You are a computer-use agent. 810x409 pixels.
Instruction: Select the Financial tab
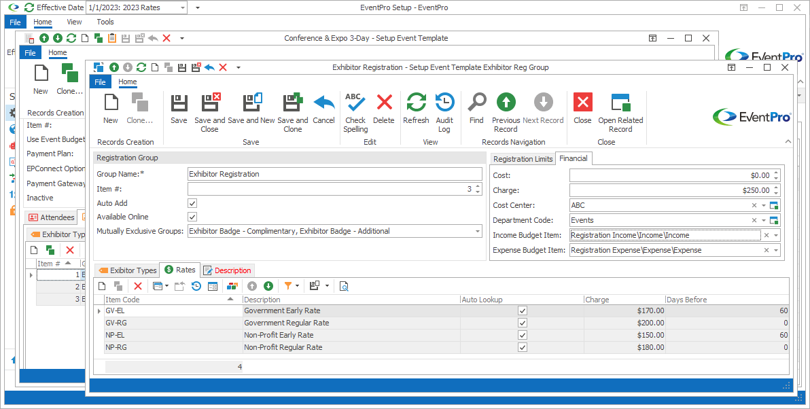pos(574,158)
